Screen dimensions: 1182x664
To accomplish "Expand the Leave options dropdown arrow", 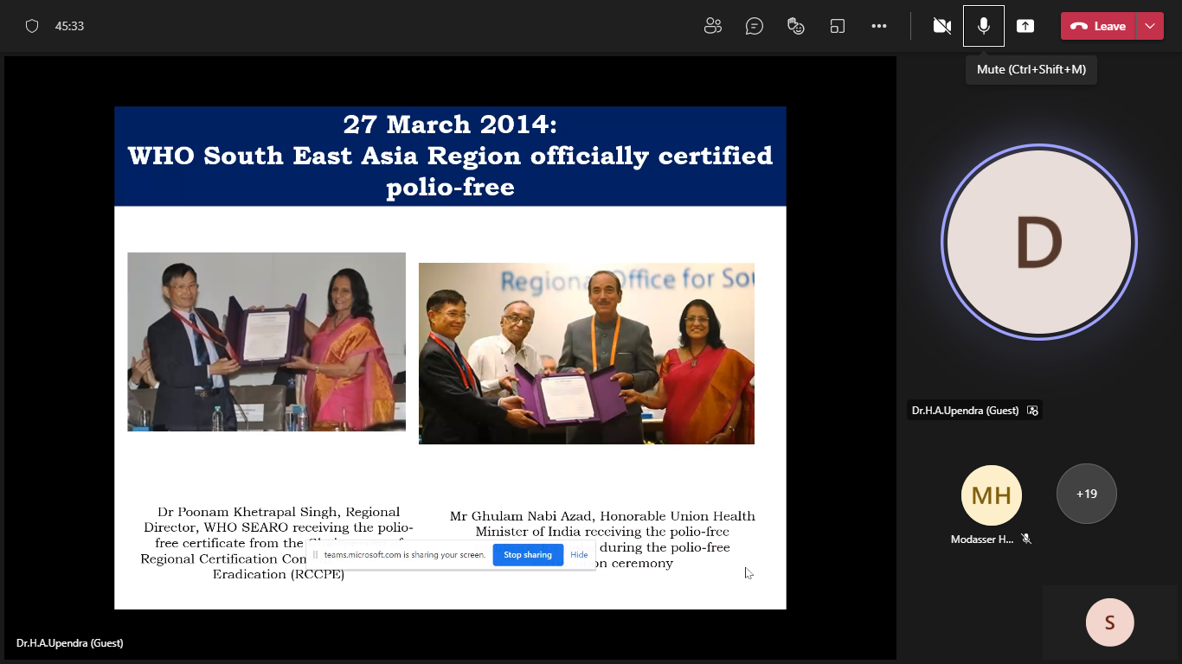I will [x=1150, y=26].
